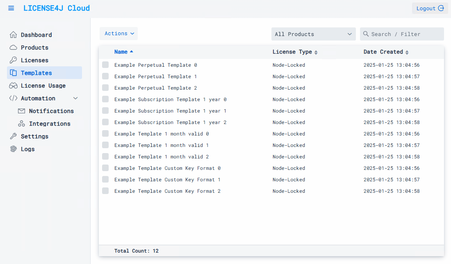Screen dimensions: 451x264
Task: Click the Products cloud icon
Action: [14, 47]
